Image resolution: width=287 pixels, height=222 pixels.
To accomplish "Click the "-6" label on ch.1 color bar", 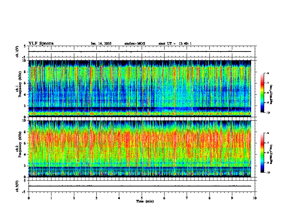I will point(267,73).
